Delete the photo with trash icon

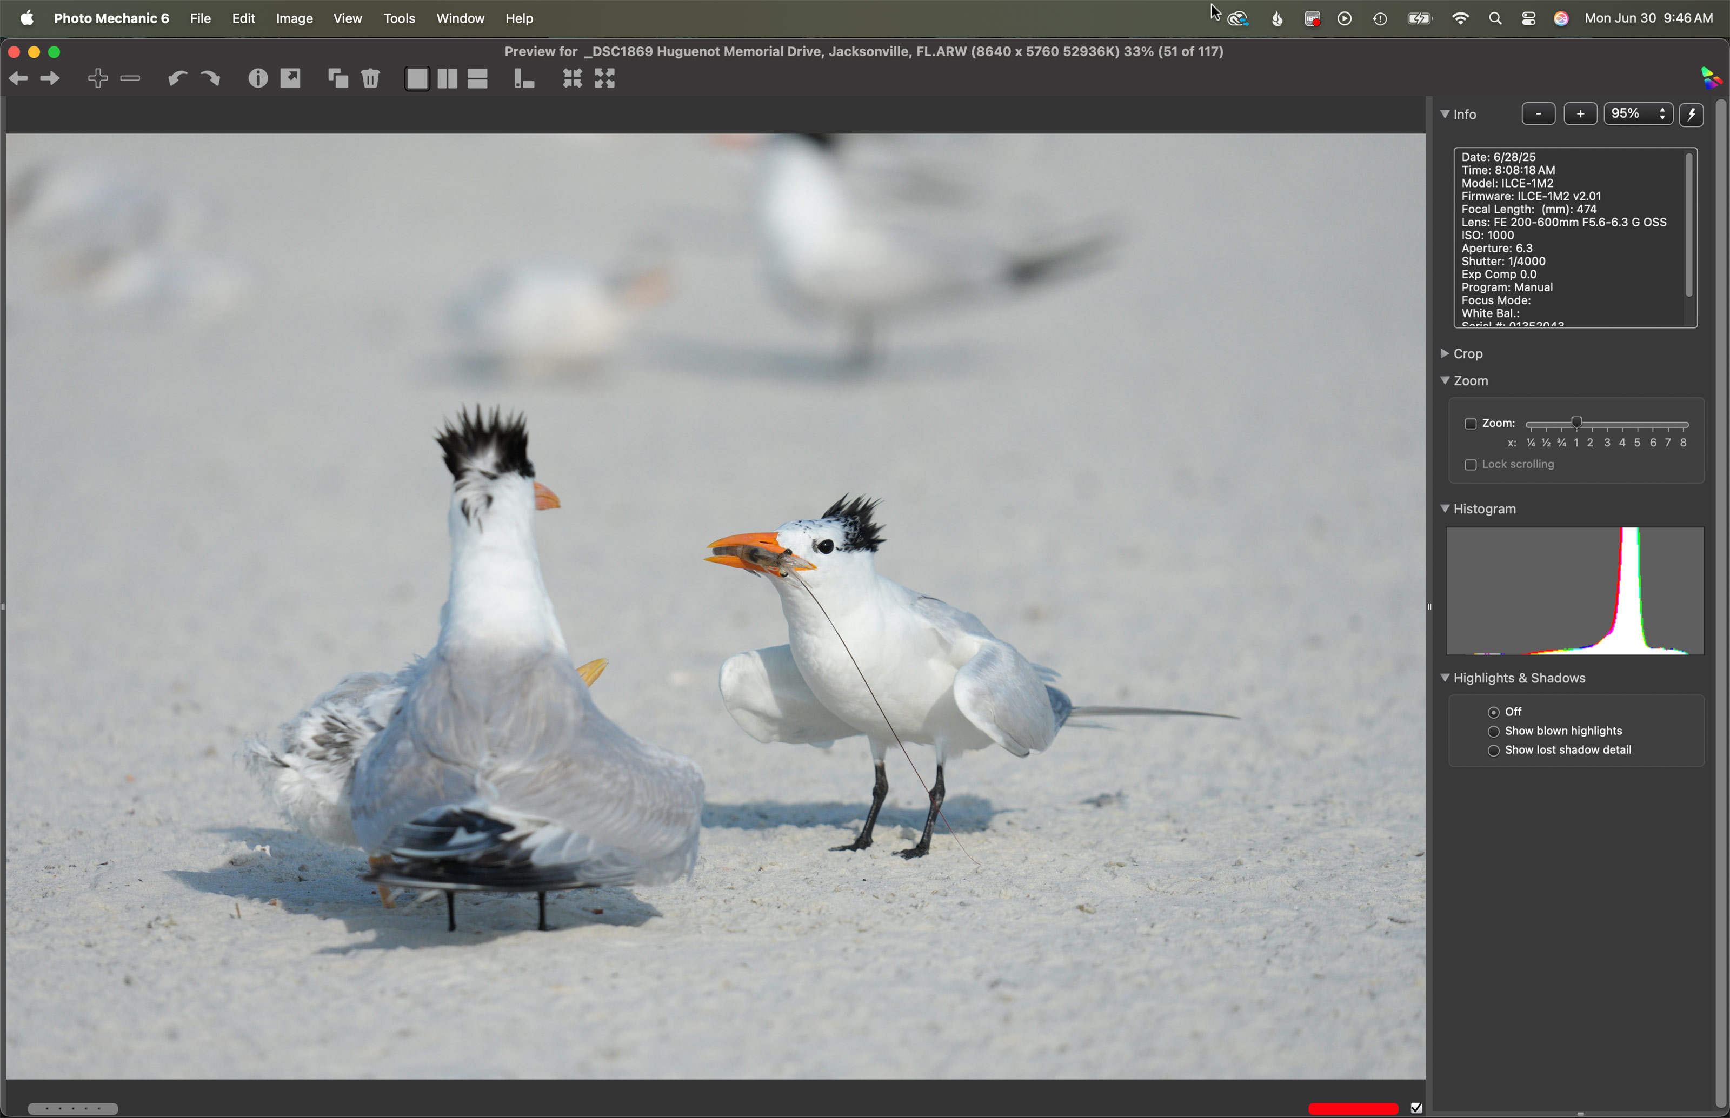[370, 78]
